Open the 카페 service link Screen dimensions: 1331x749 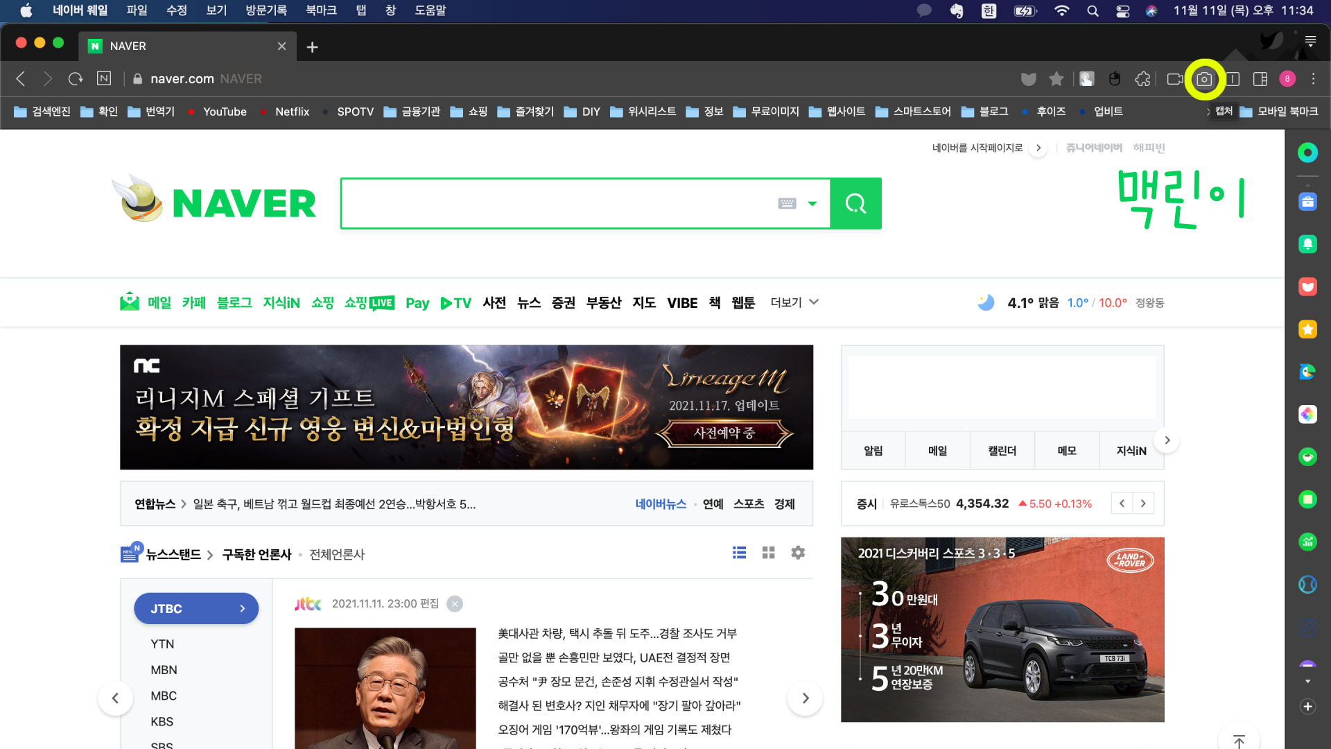tap(193, 302)
